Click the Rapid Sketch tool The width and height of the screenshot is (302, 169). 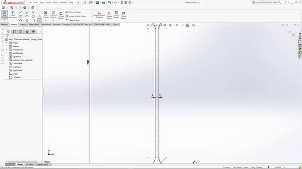(124, 15)
